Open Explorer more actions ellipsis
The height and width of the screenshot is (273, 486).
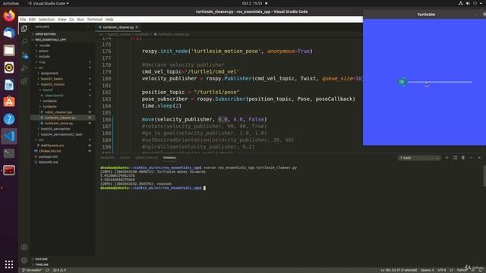pyautogui.click(x=88, y=27)
